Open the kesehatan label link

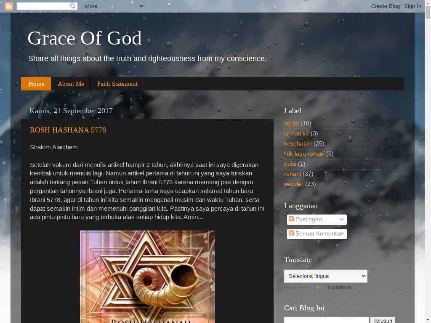click(298, 144)
